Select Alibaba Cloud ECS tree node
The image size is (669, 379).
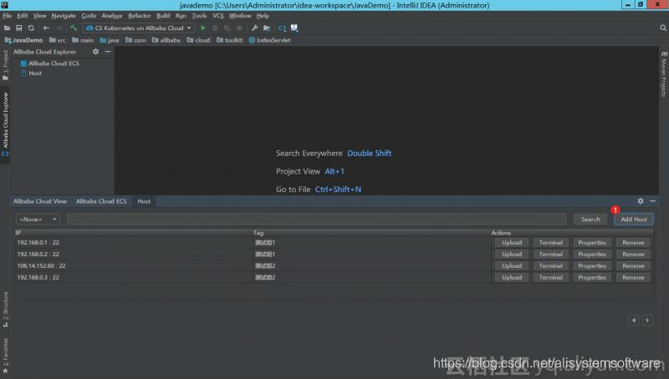tap(50, 63)
